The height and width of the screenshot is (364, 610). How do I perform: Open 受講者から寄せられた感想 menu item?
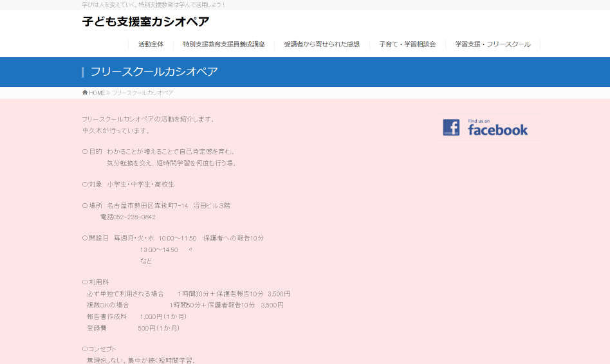[322, 44]
